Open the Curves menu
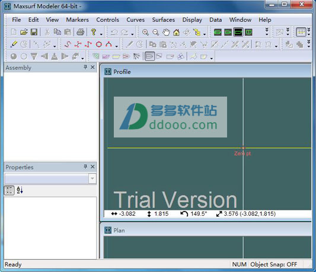316x272 pixels. pyautogui.click(x=136, y=20)
